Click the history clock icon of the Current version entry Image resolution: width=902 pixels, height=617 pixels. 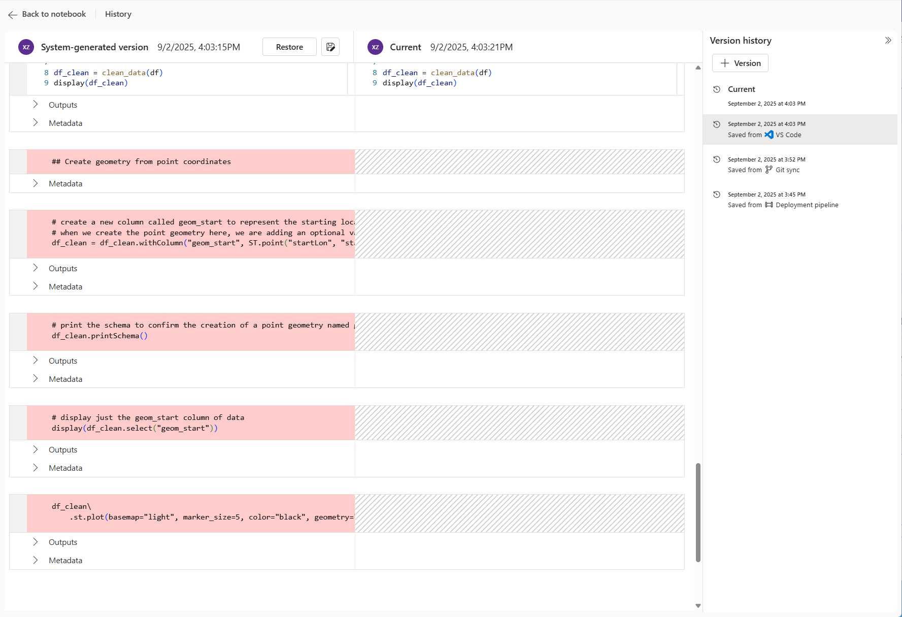(717, 89)
